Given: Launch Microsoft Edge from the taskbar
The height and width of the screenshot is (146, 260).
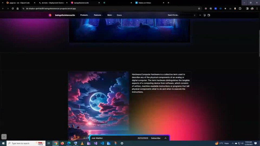Looking at the screenshot, I should pos(69,143).
